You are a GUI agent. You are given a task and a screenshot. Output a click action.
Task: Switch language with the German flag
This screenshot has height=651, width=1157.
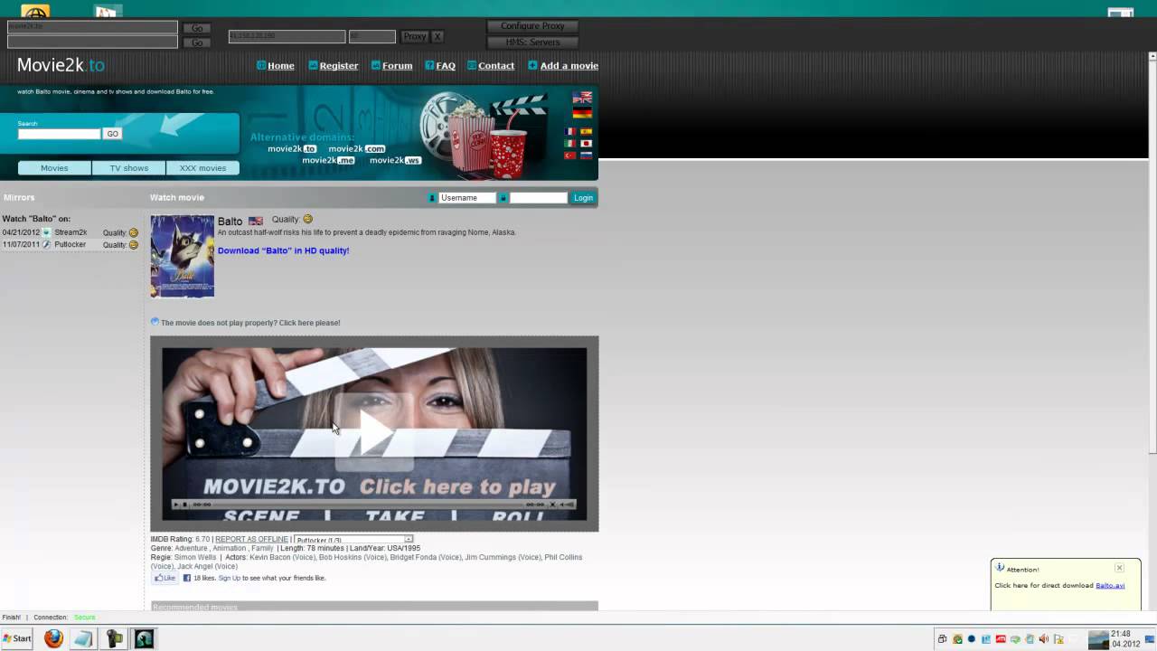tap(582, 113)
